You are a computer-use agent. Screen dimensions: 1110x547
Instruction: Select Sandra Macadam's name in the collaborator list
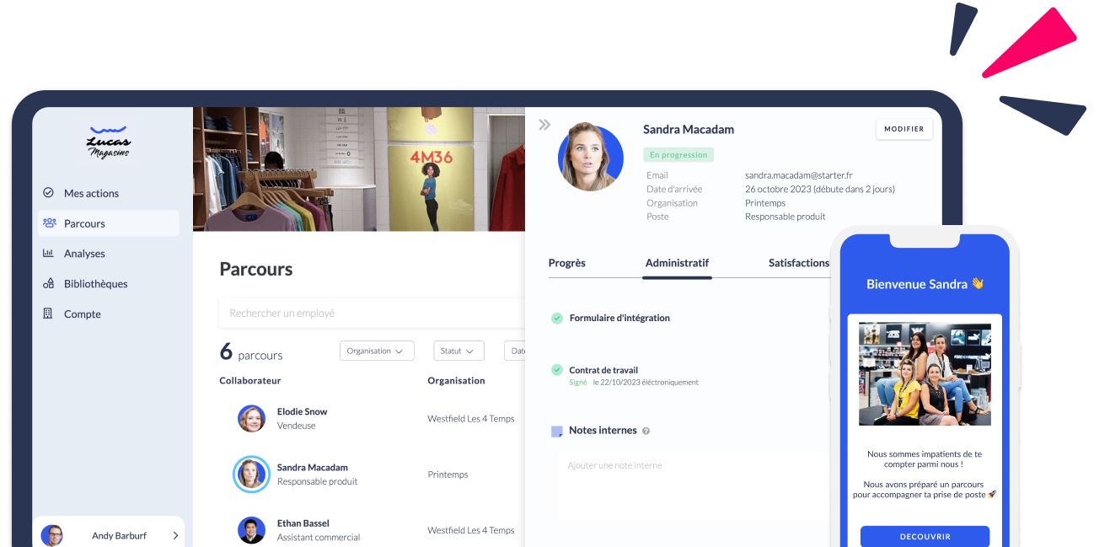pos(313,468)
